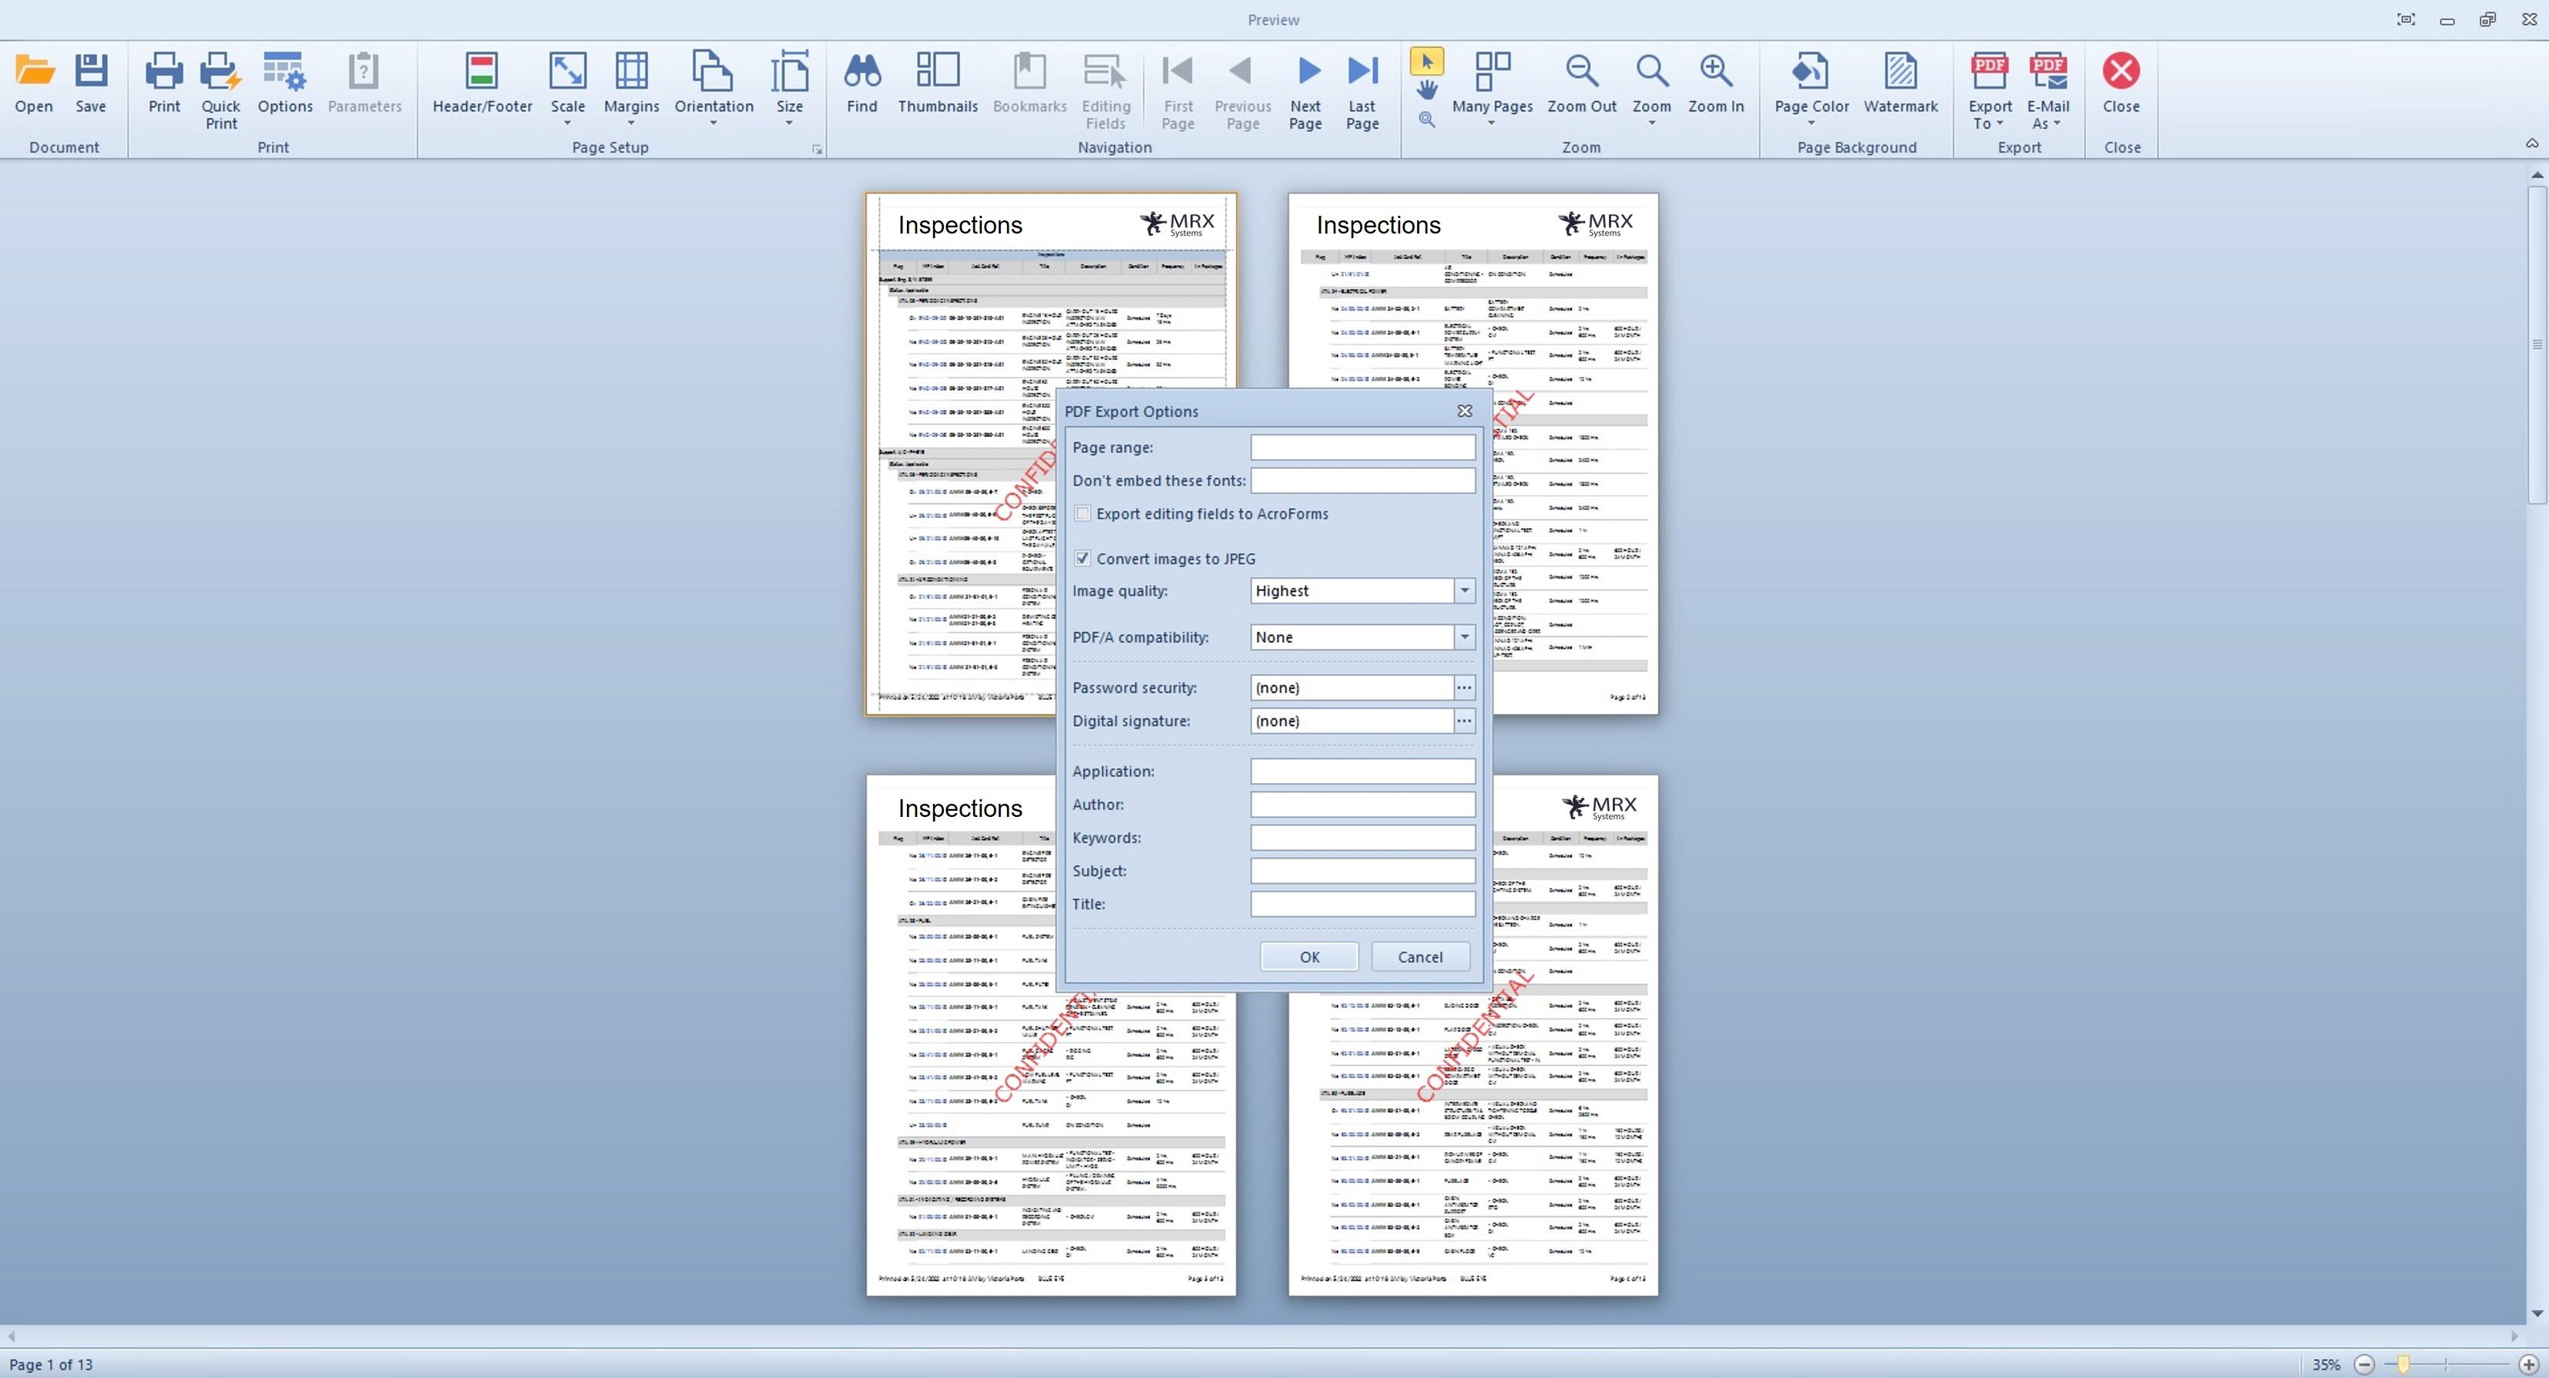
Task: Click into the Keywords field
Action: (x=1362, y=838)
